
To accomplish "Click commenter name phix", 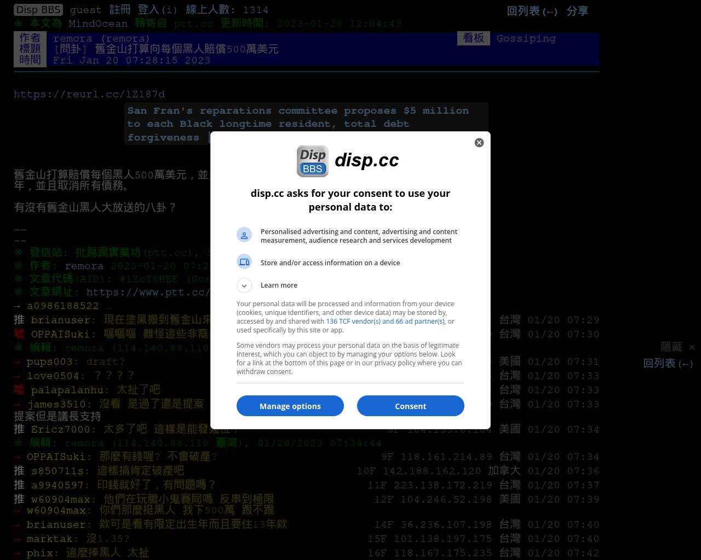I will (39, 553).
